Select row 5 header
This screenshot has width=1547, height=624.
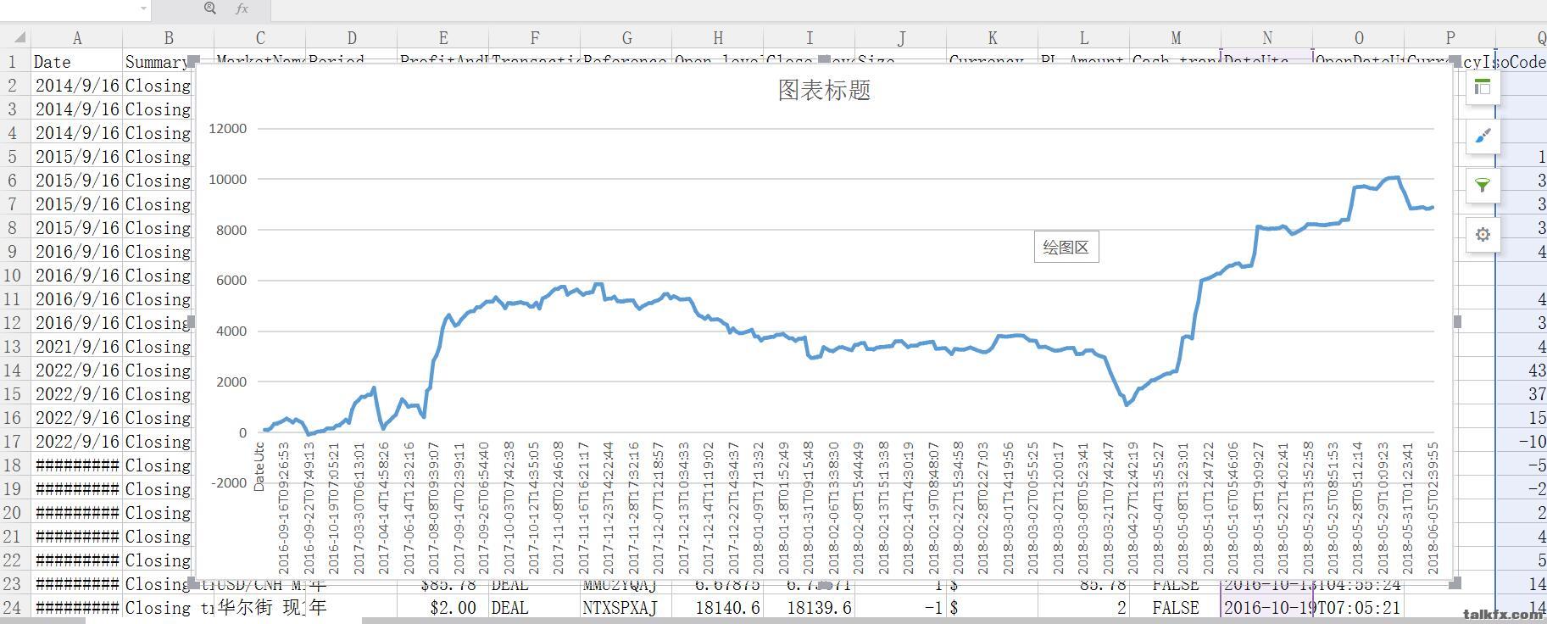click(14, 156)
